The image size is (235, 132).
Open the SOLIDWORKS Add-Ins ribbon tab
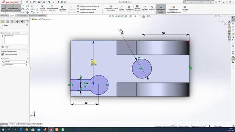(37, 16)
